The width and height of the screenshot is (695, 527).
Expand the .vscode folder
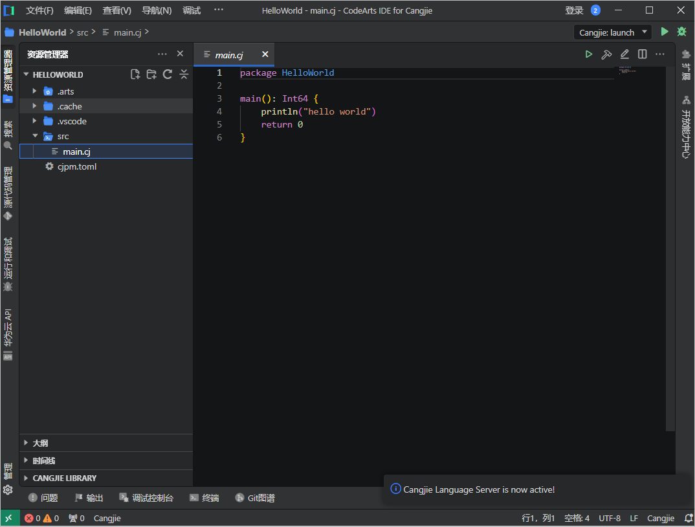34,120
